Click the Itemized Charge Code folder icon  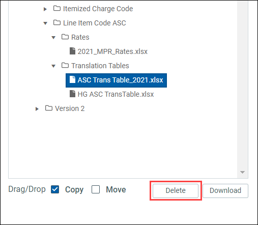57,8
